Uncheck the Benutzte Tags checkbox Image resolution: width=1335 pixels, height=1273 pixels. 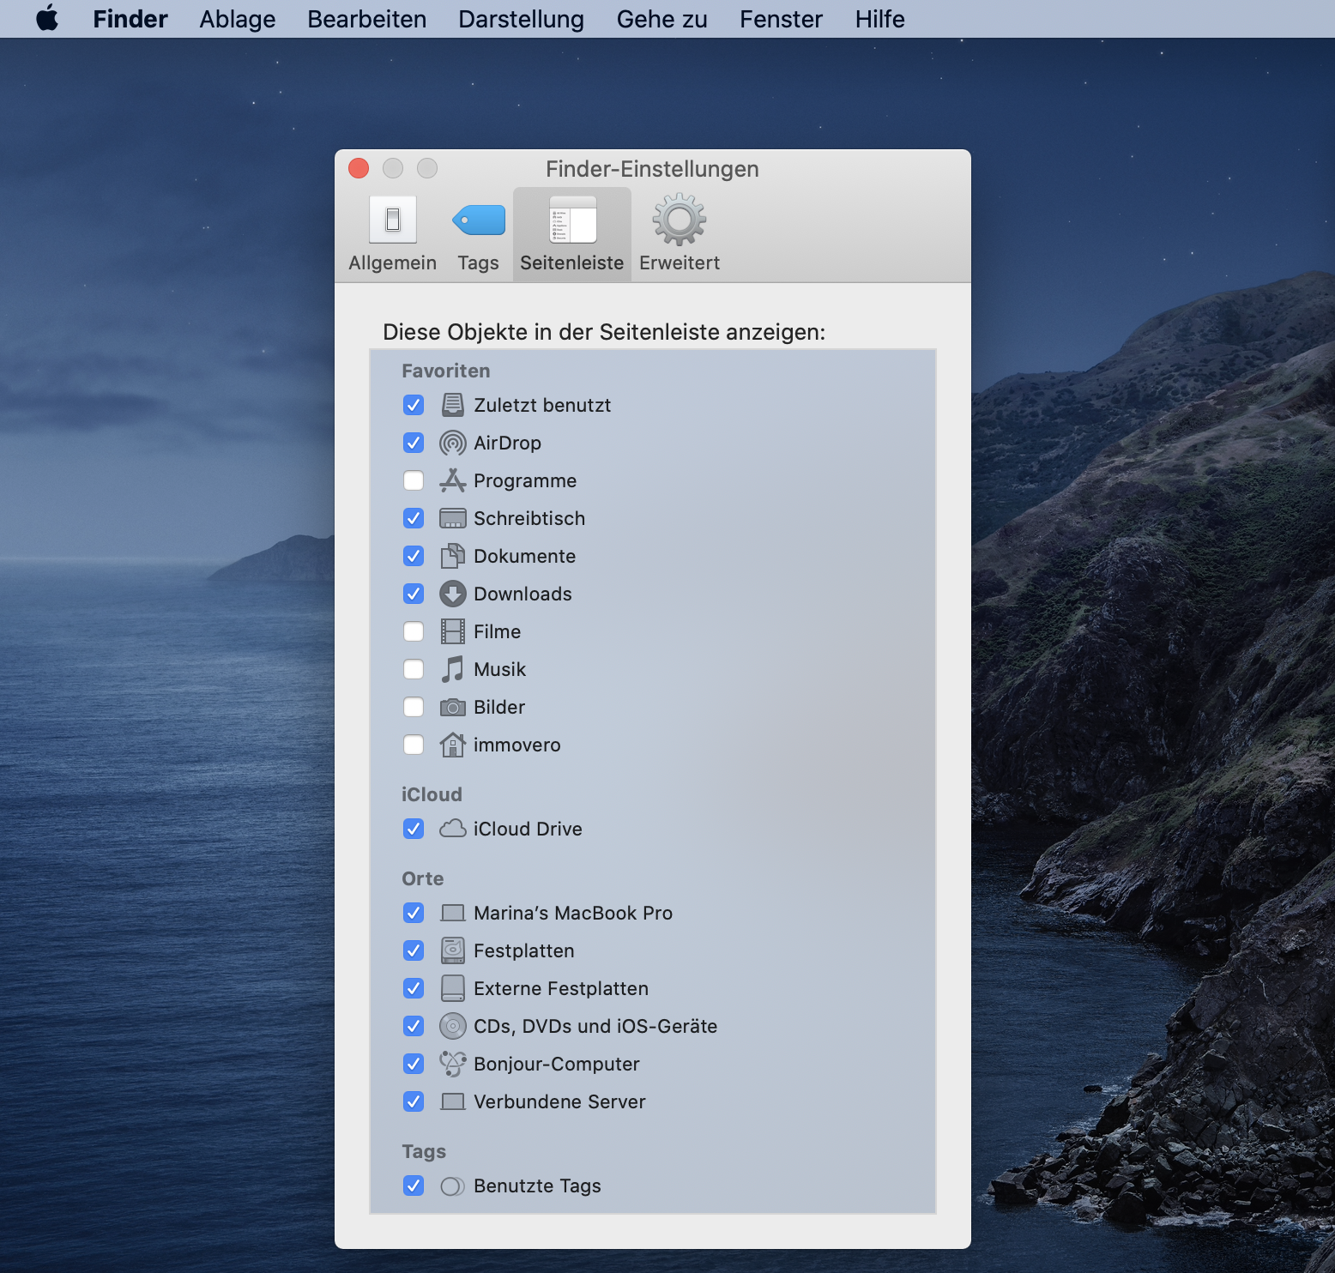click(414, 1186)
